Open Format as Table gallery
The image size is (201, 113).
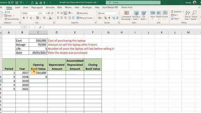(x=136, y=15)
